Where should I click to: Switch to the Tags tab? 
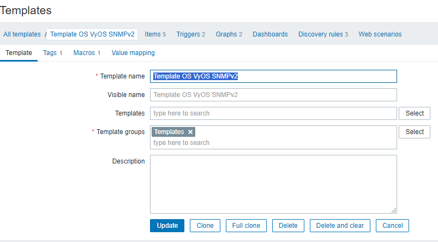click(52, 53)
